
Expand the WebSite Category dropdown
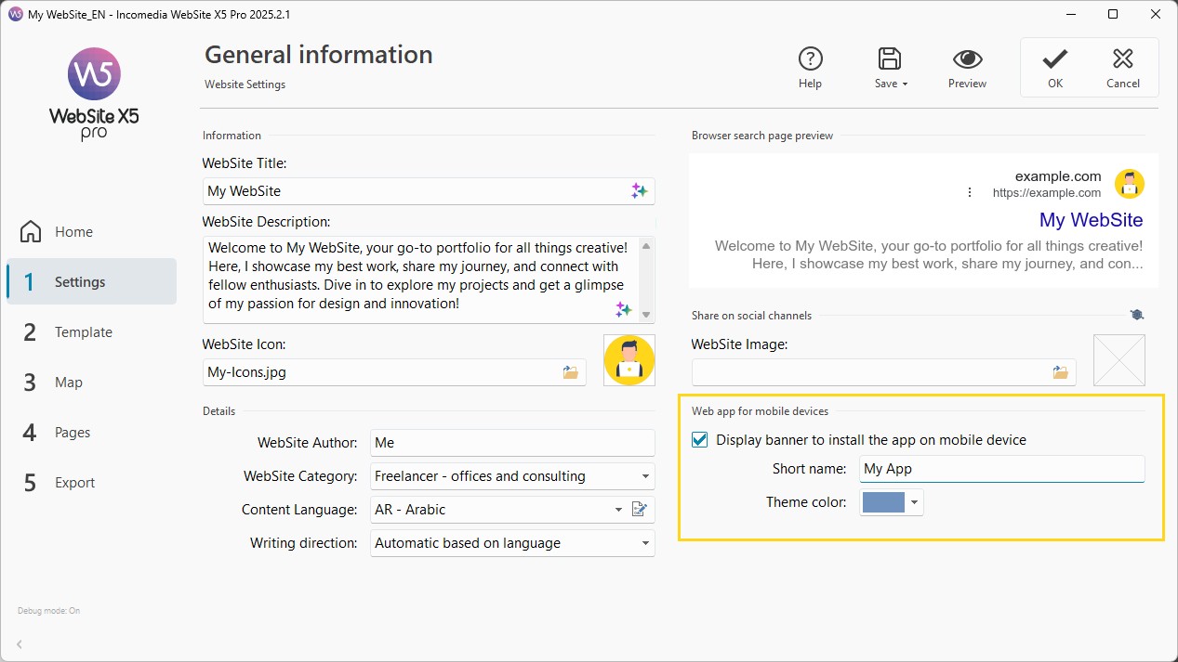pyautogui.click(x=512, y=476)
